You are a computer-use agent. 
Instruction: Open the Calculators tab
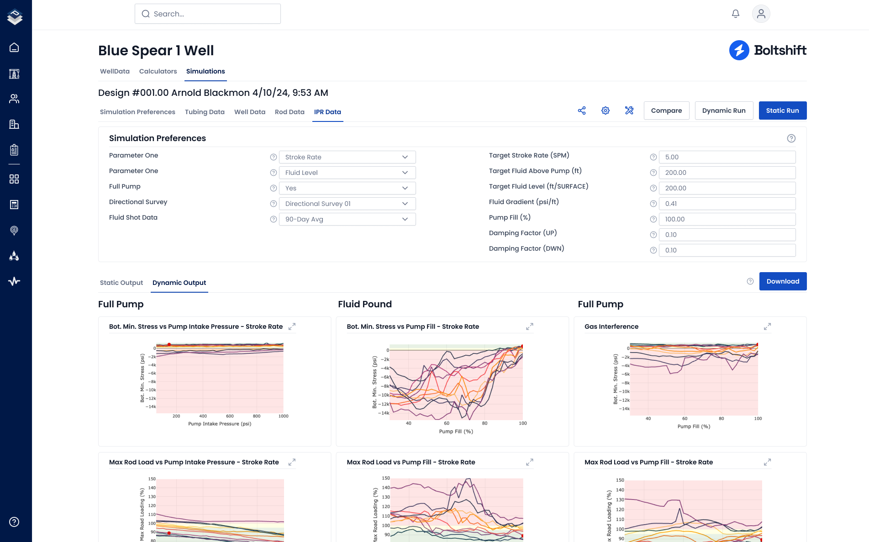158,71
